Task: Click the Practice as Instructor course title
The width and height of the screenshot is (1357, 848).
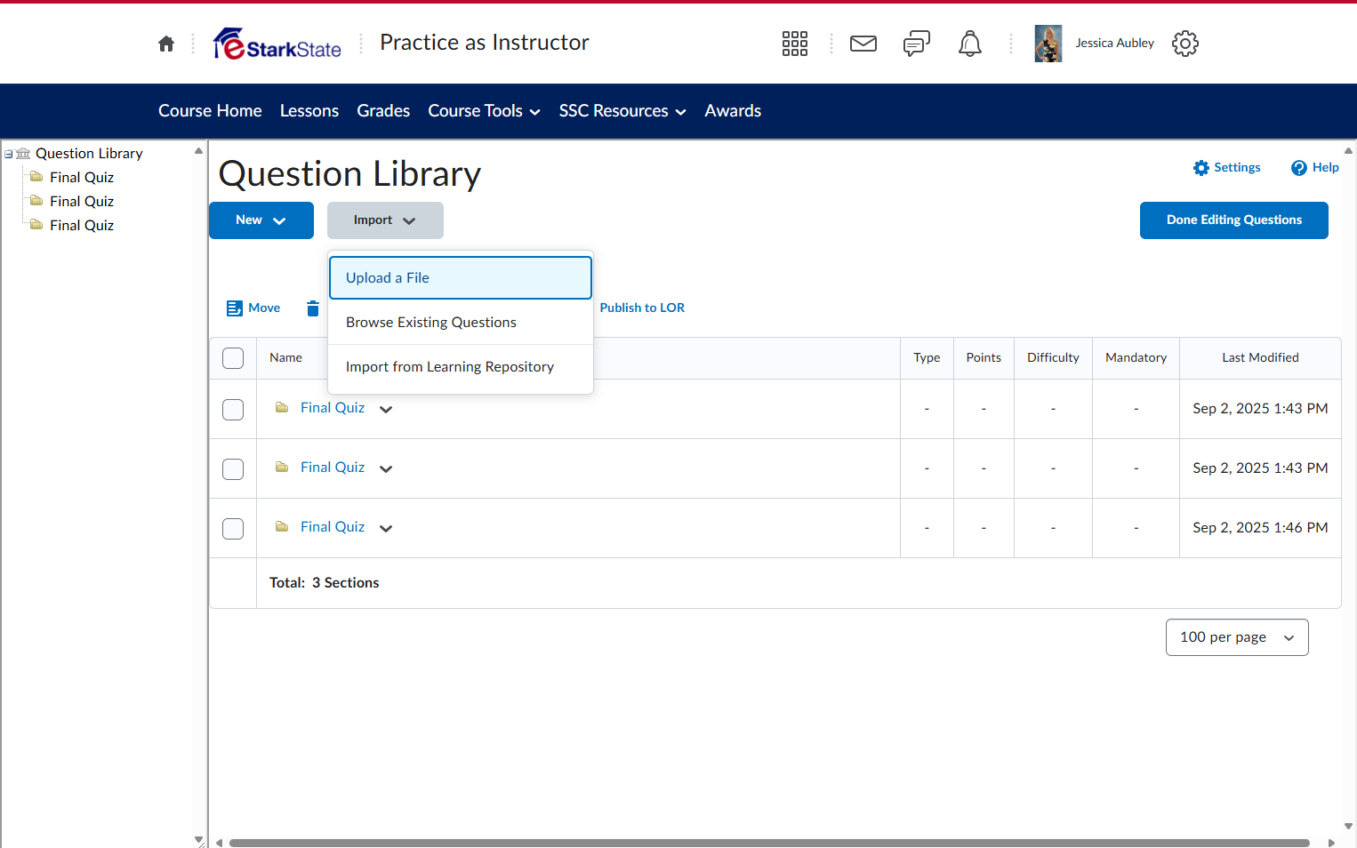Action: (485, 43)
